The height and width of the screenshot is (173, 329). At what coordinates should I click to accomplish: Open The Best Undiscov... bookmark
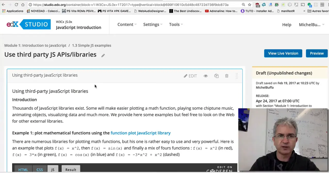click(185, 11)
